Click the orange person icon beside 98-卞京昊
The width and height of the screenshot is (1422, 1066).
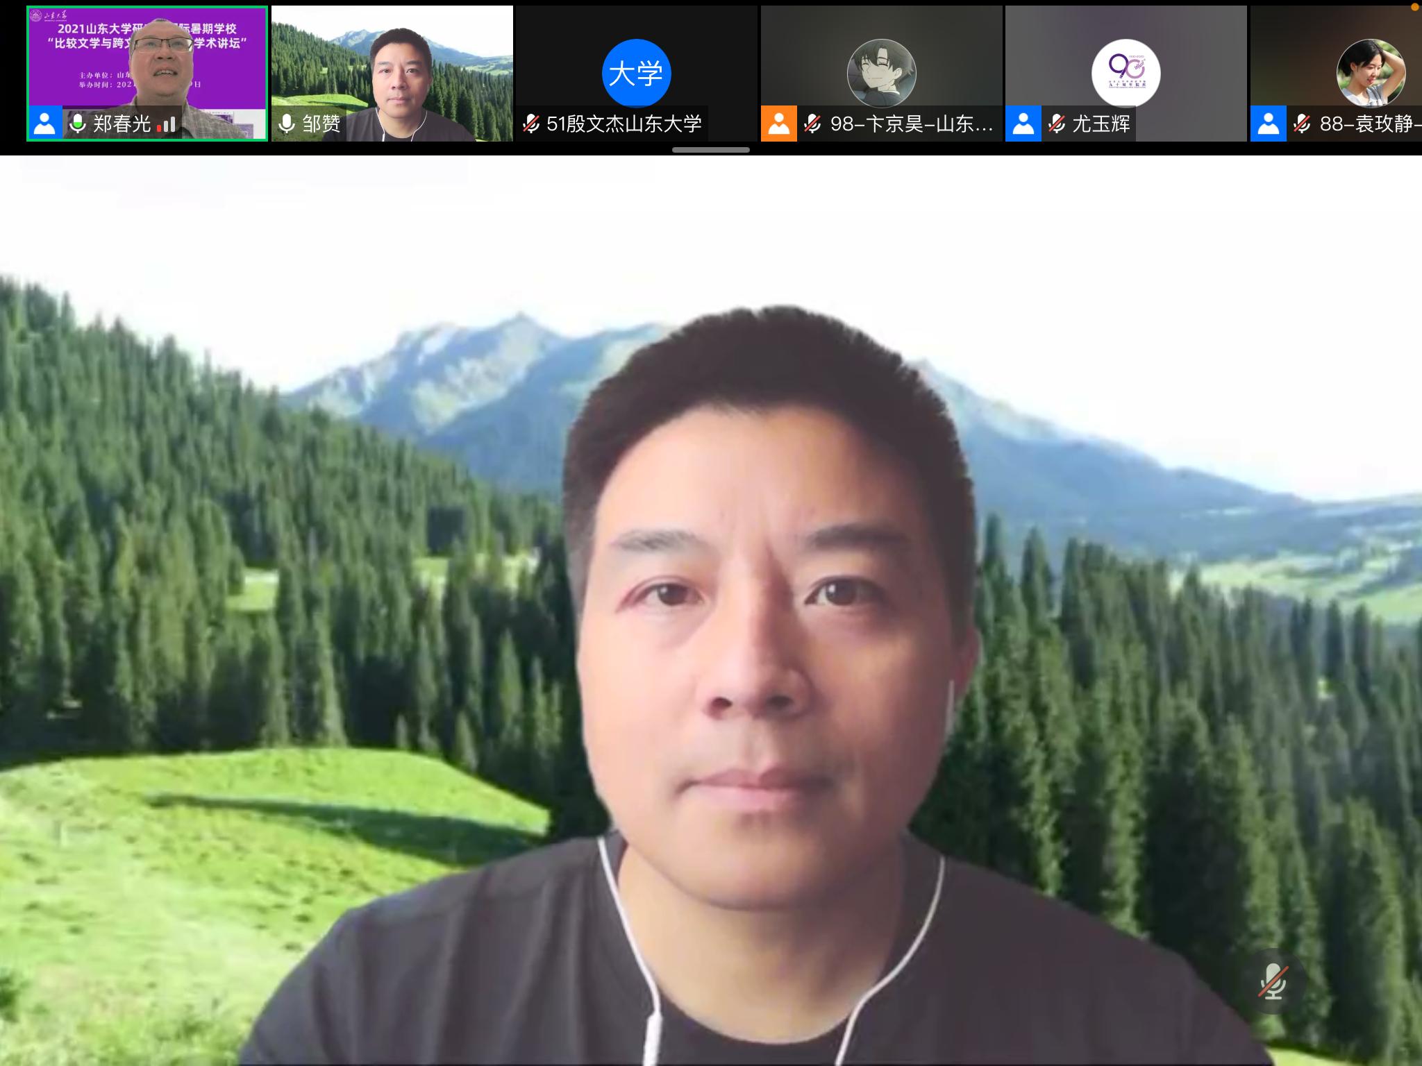point(779,124)
